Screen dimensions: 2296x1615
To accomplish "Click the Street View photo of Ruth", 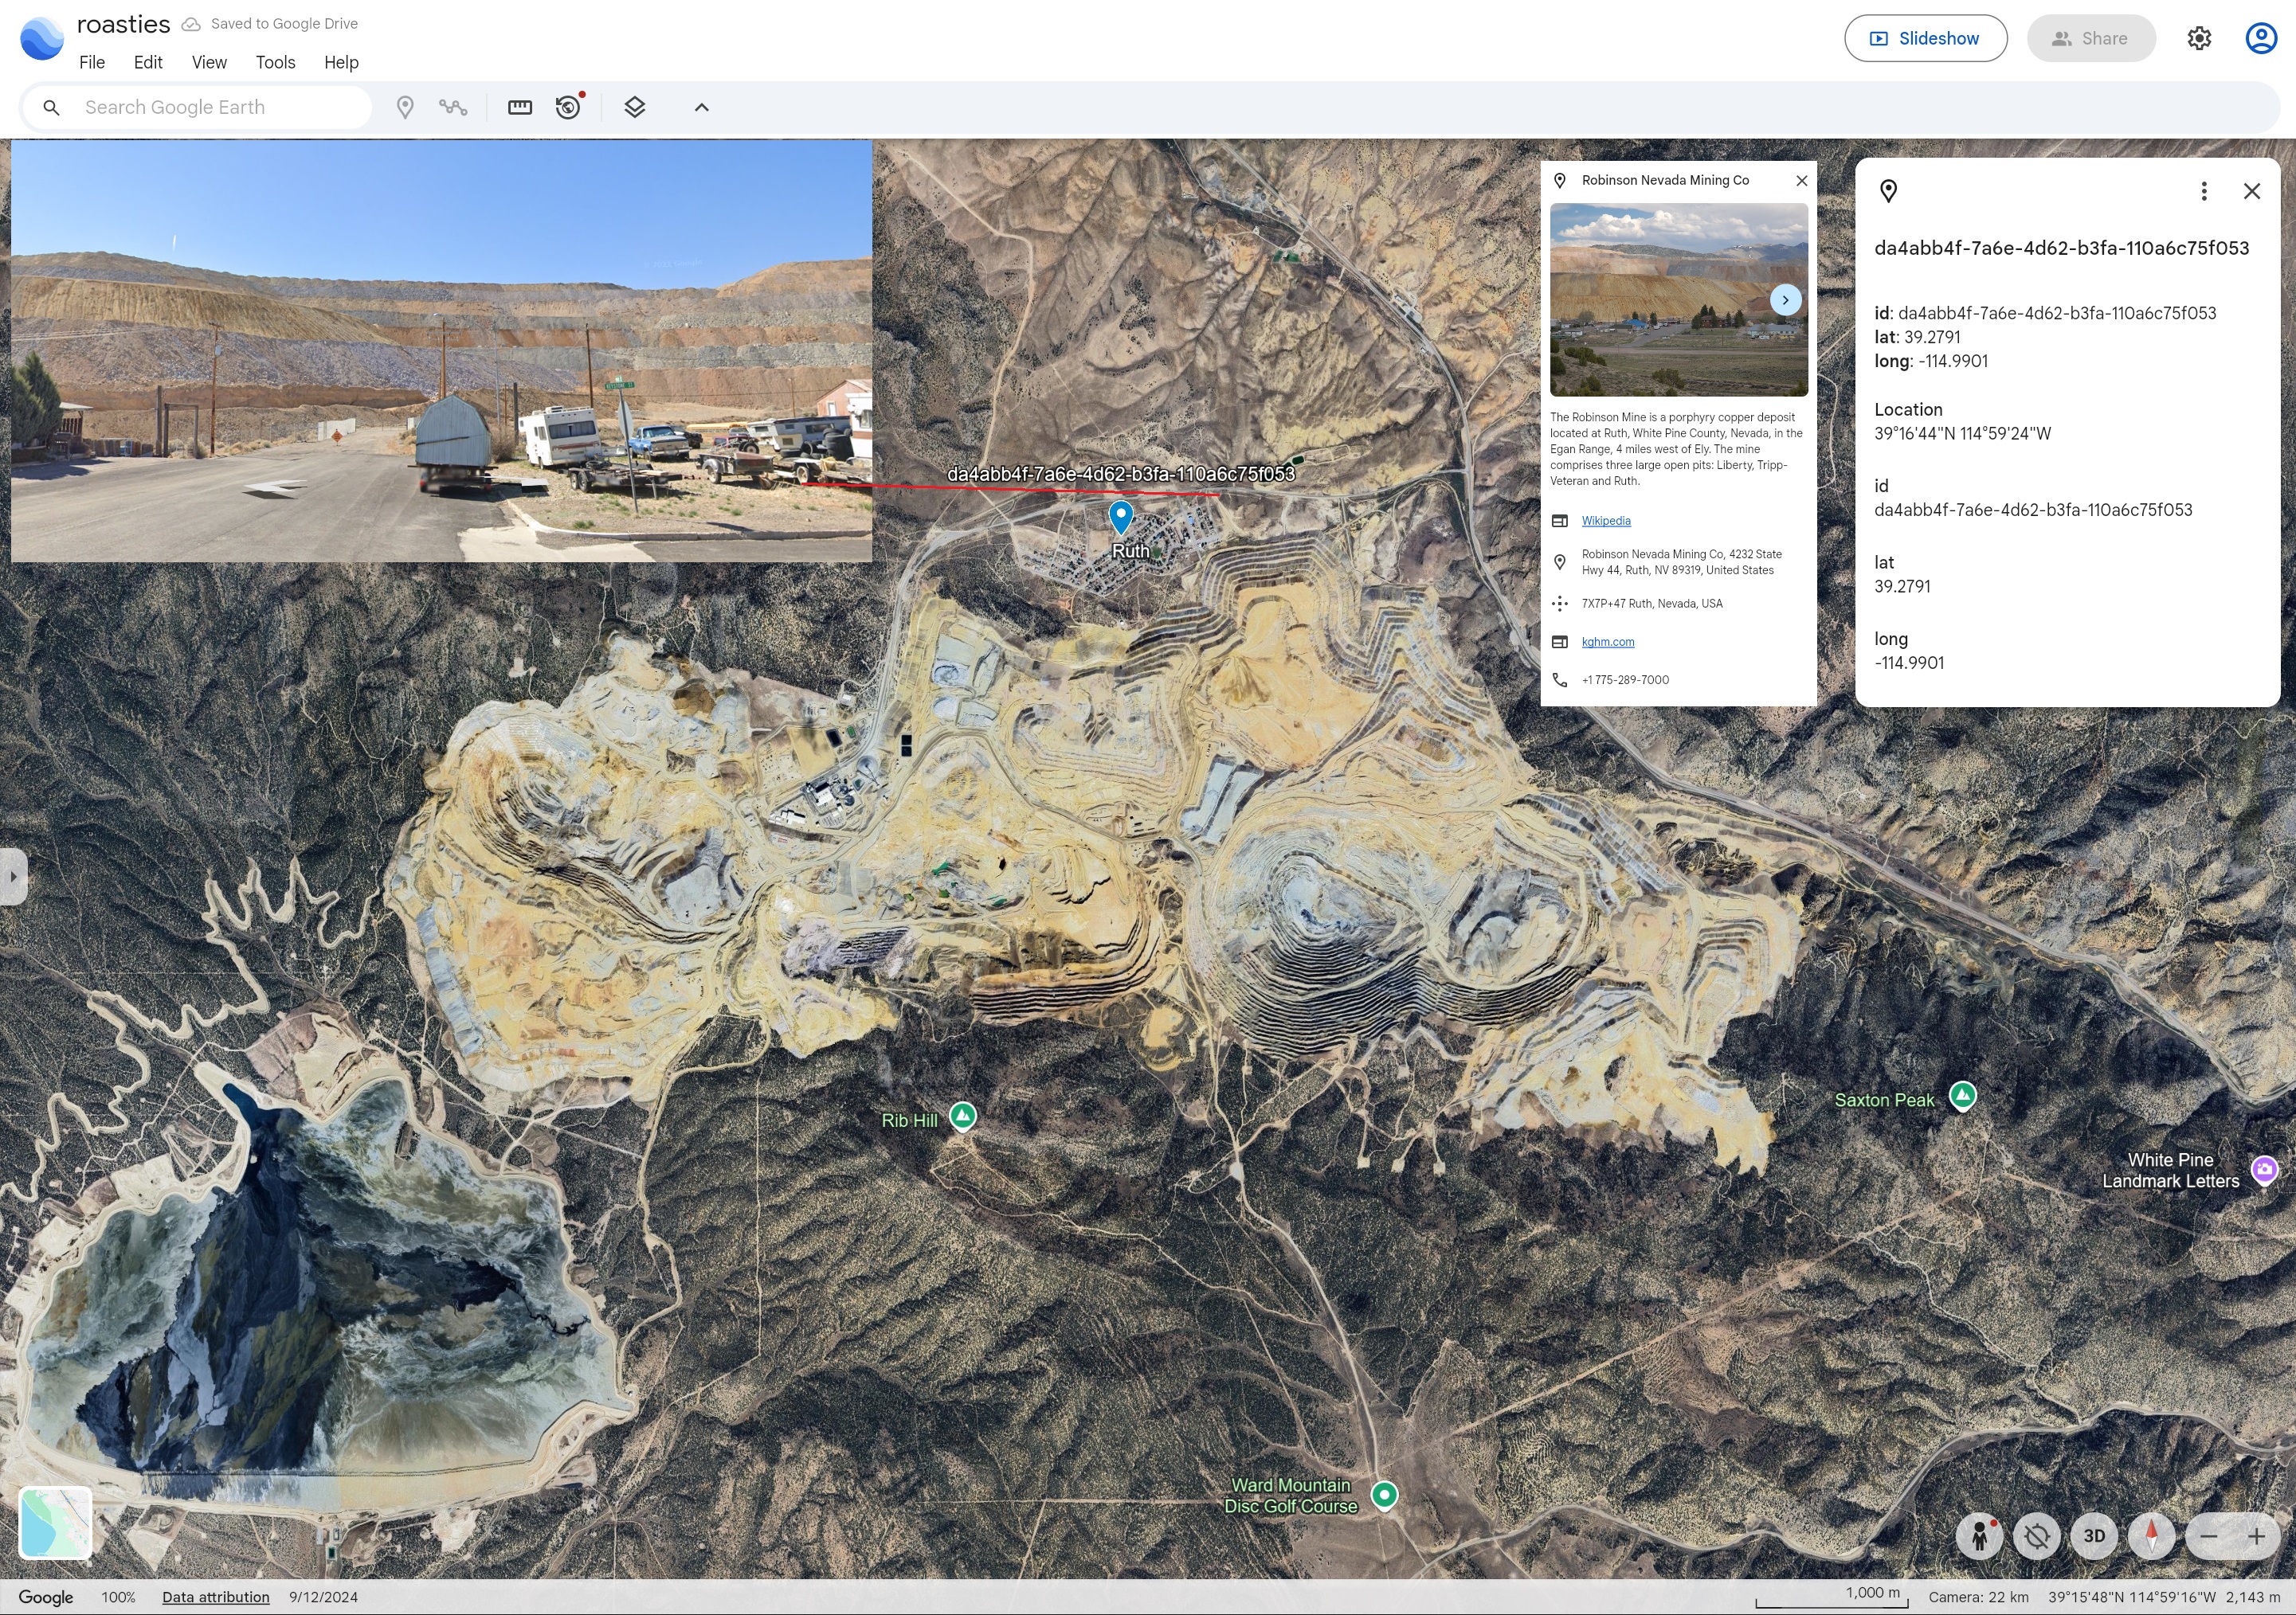I will pyautogui.click(x=441, y=350).
